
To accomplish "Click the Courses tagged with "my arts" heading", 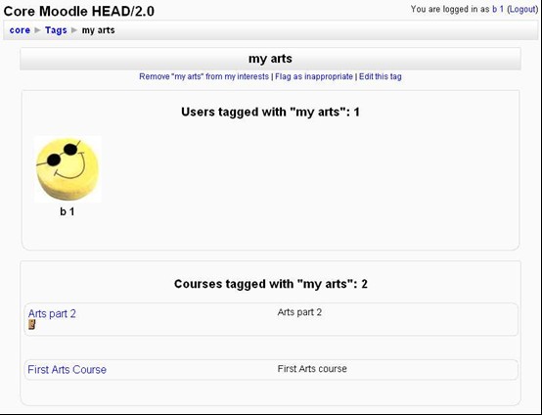I will coord(271,284).
